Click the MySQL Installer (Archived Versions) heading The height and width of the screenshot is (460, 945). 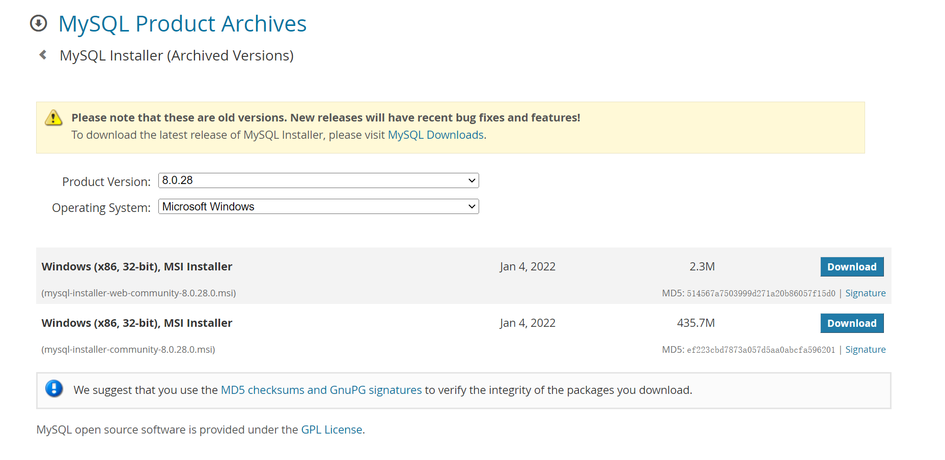tap(177, 55)
